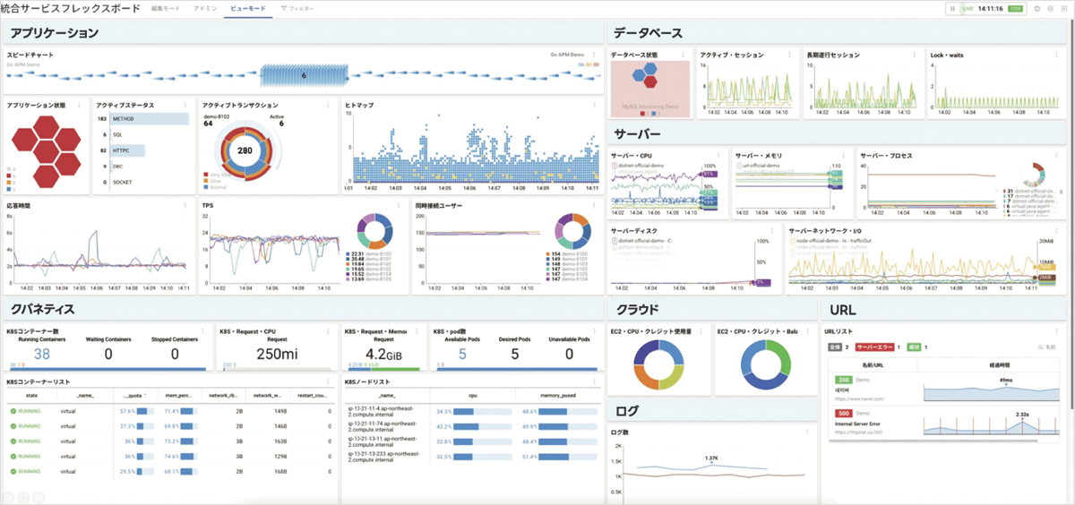Open menu on データベース状態 widget
Image resolution: width=1075 pixels, height=505 pixels.
click(x=684, y=56)
